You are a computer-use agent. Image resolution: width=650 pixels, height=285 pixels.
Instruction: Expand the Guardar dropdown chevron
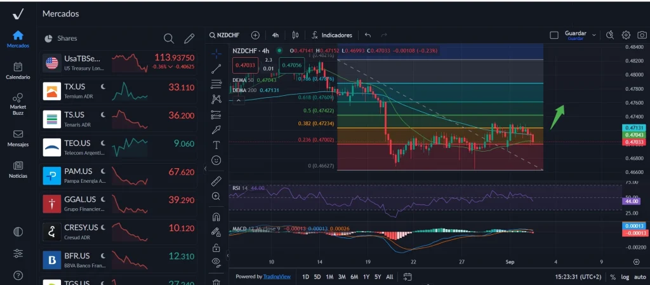(594, 35)
